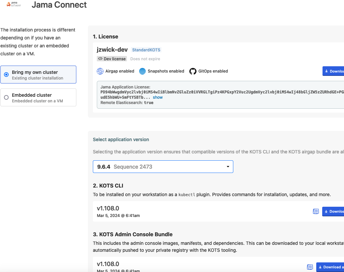Click the Snapshots enabled waves icon
Viewport: 344px width, 272px height.
coord(142,71)
